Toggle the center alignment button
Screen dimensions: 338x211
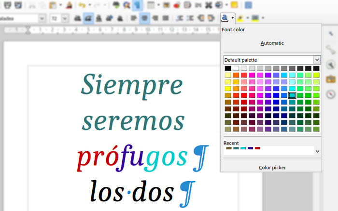[144, 18]
